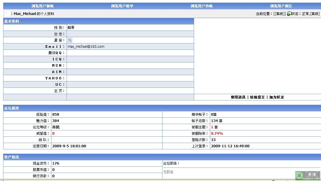Image resolution: width=321 pixels, height=181 pixels.
Task: Click the user status icon beside 状态
Action: pyautogui.click(x=289, y=14)
